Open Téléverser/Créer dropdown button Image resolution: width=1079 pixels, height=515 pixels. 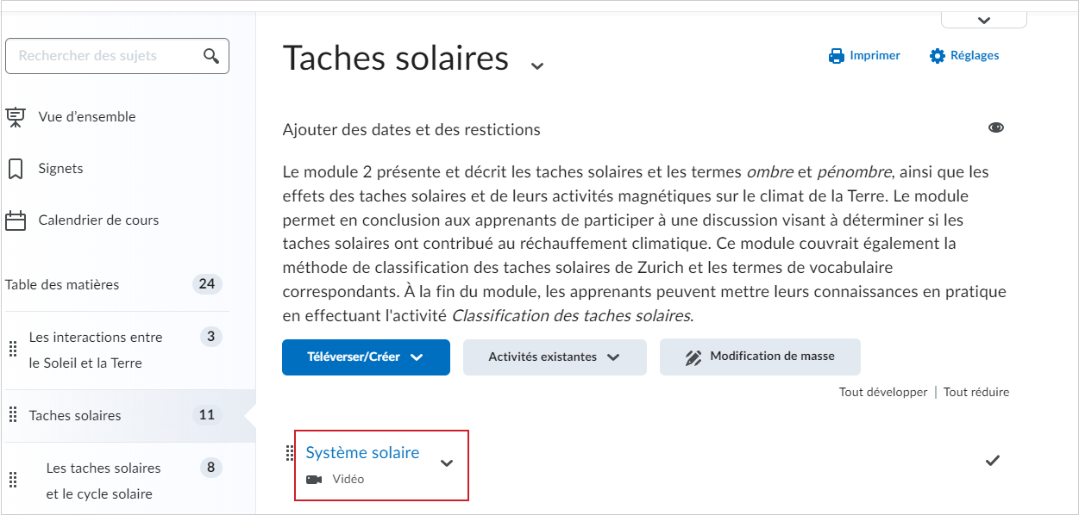point(366,357)
